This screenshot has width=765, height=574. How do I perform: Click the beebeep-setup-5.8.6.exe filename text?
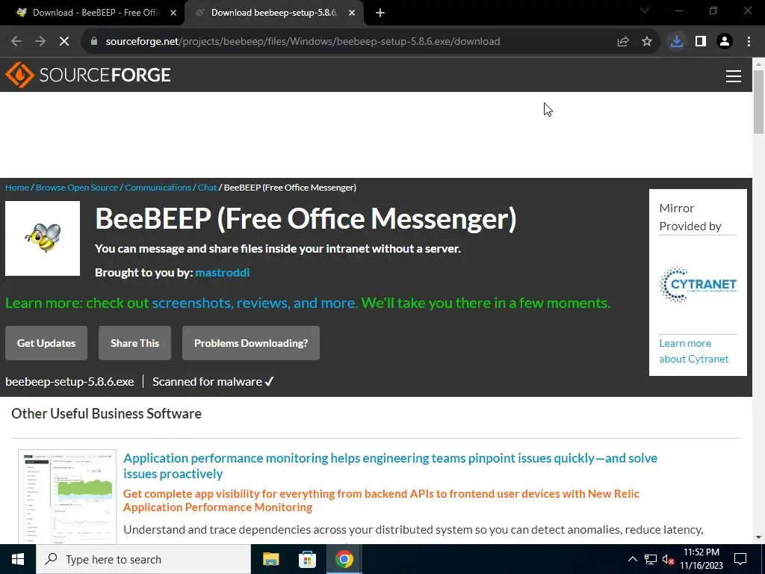click(x=69, y=382)
